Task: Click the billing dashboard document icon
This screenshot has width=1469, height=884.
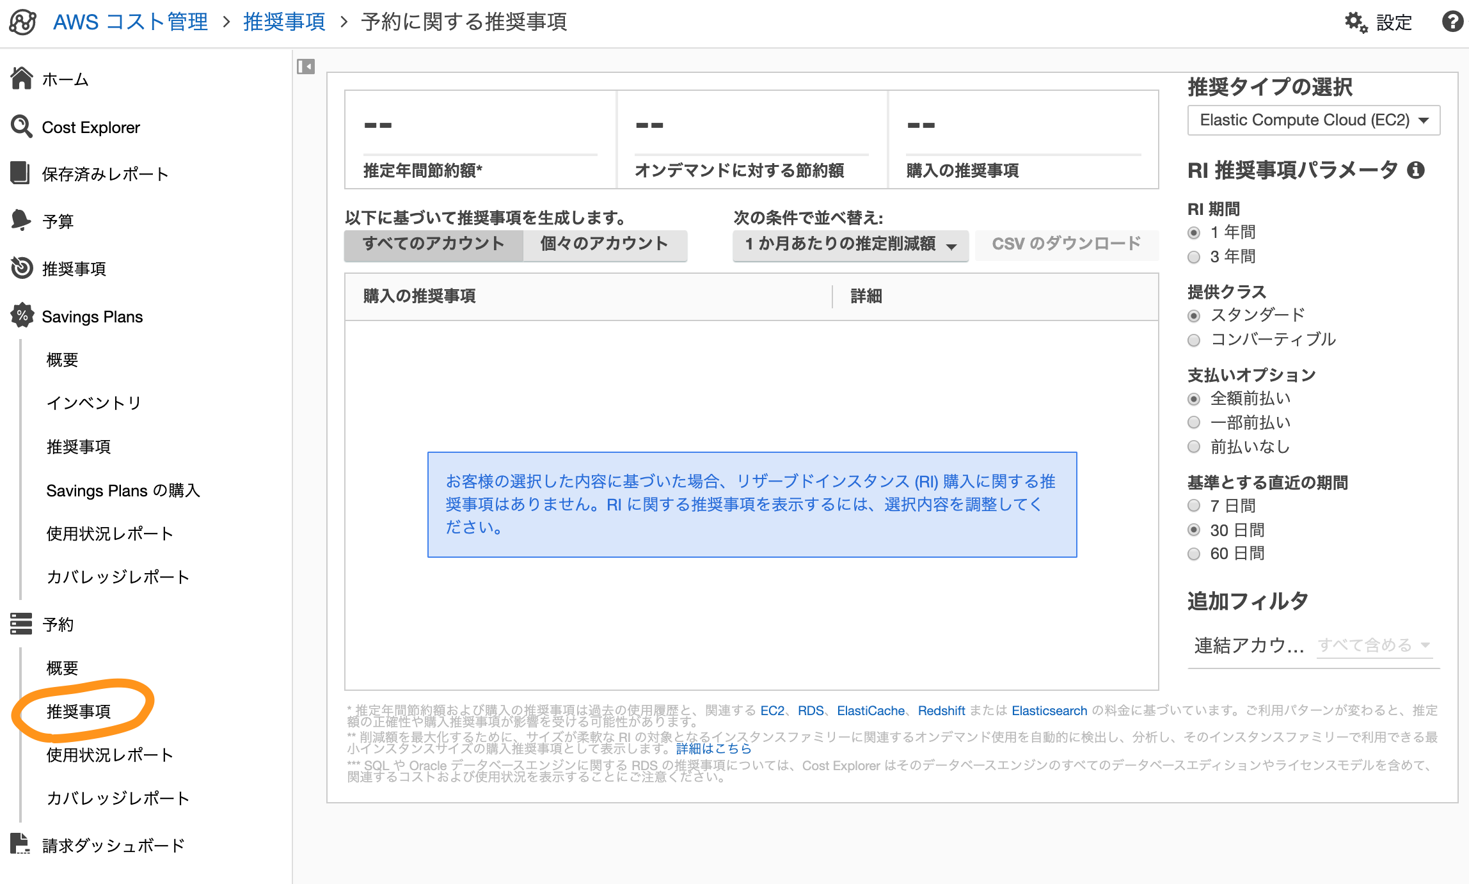Action: tap(20, 844)
